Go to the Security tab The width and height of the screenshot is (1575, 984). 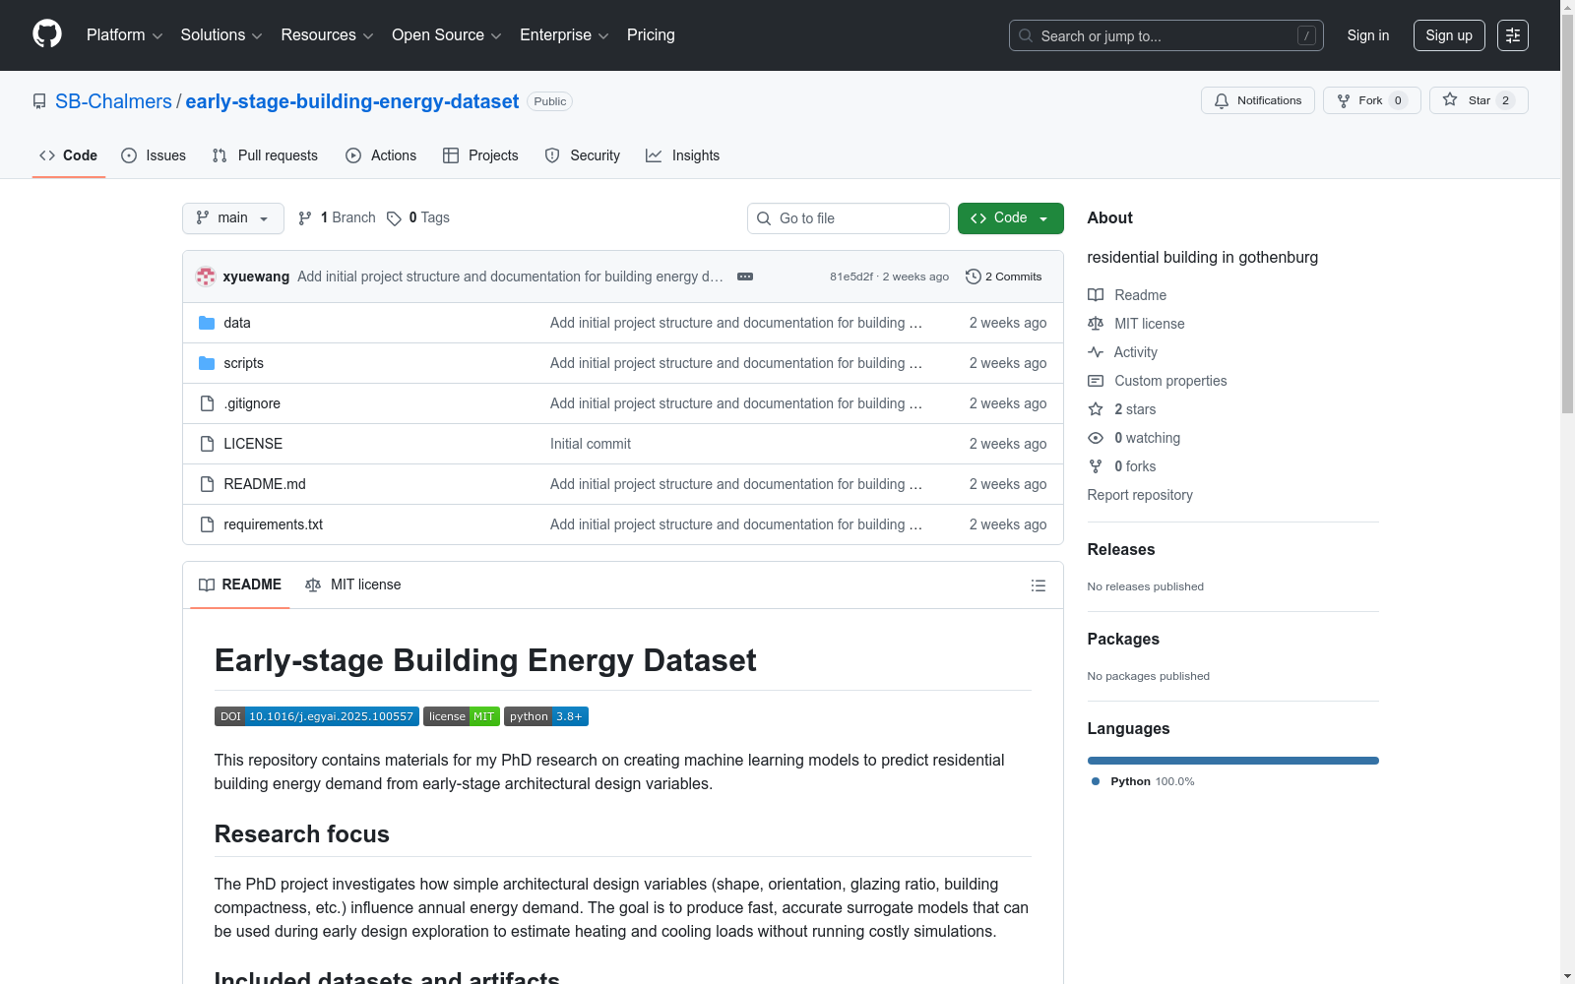click(583, 155)
